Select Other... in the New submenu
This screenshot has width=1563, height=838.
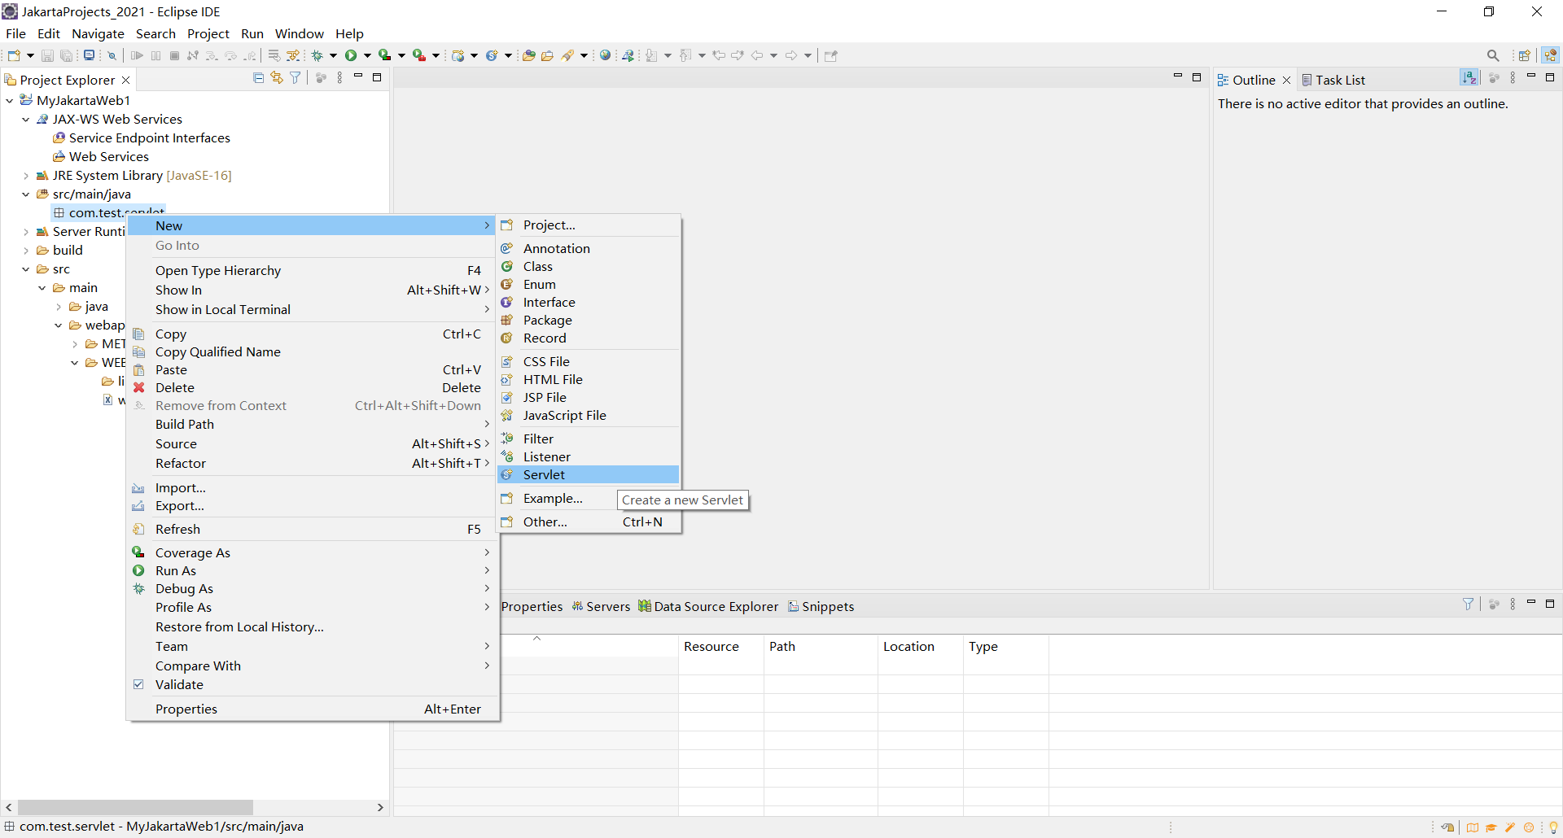[x=588, y=522]
